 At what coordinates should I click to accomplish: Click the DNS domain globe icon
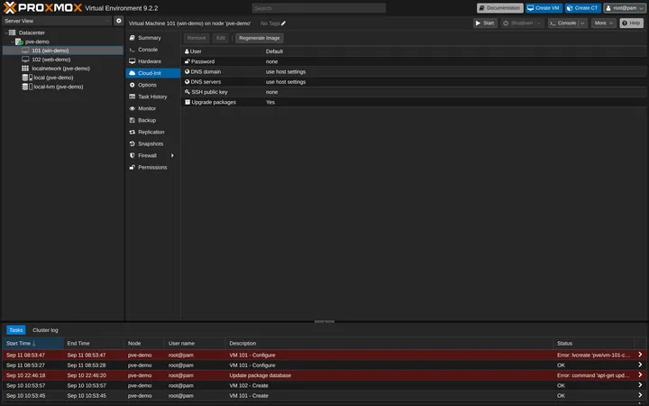click(x=187, y=71)
